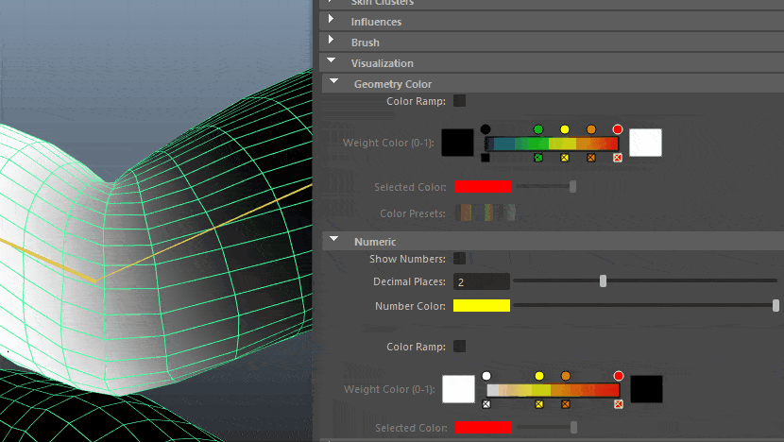Viewport: 784px width, 442px height.
Task: Select the red ramp handle in Numeric ramp
Action: point(619,376)
